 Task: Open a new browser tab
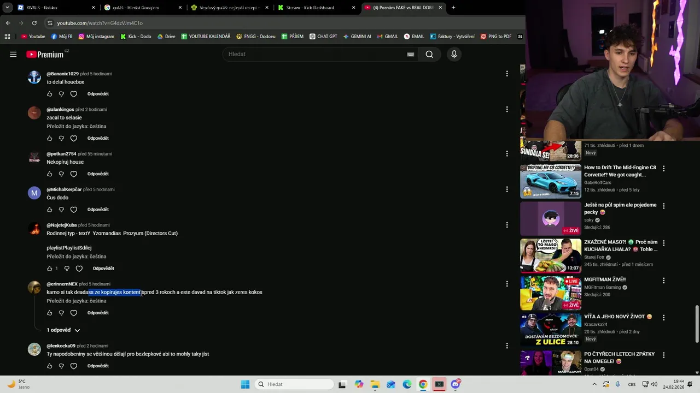pyautogui.click(x=453, y=8)
